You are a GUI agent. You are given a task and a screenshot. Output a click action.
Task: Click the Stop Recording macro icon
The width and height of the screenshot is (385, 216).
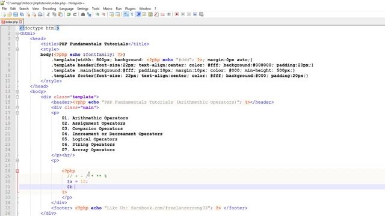(x=183, y=14)
